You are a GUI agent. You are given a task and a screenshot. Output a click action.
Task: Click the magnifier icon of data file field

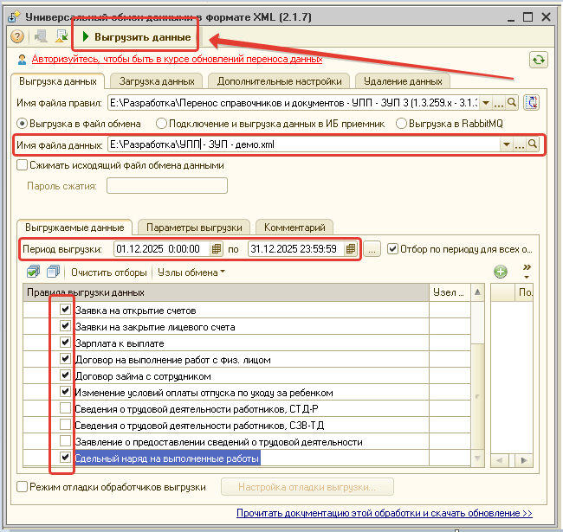click(534, 144)
